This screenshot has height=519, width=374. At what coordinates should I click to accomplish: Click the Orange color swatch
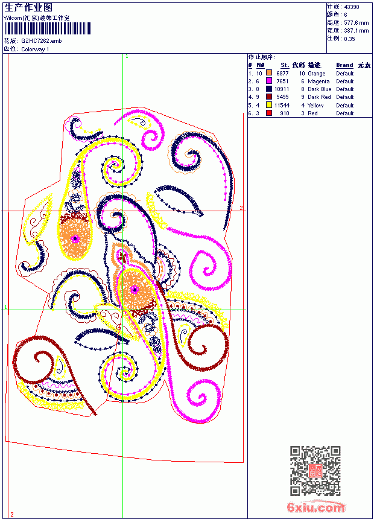point(269,73)
